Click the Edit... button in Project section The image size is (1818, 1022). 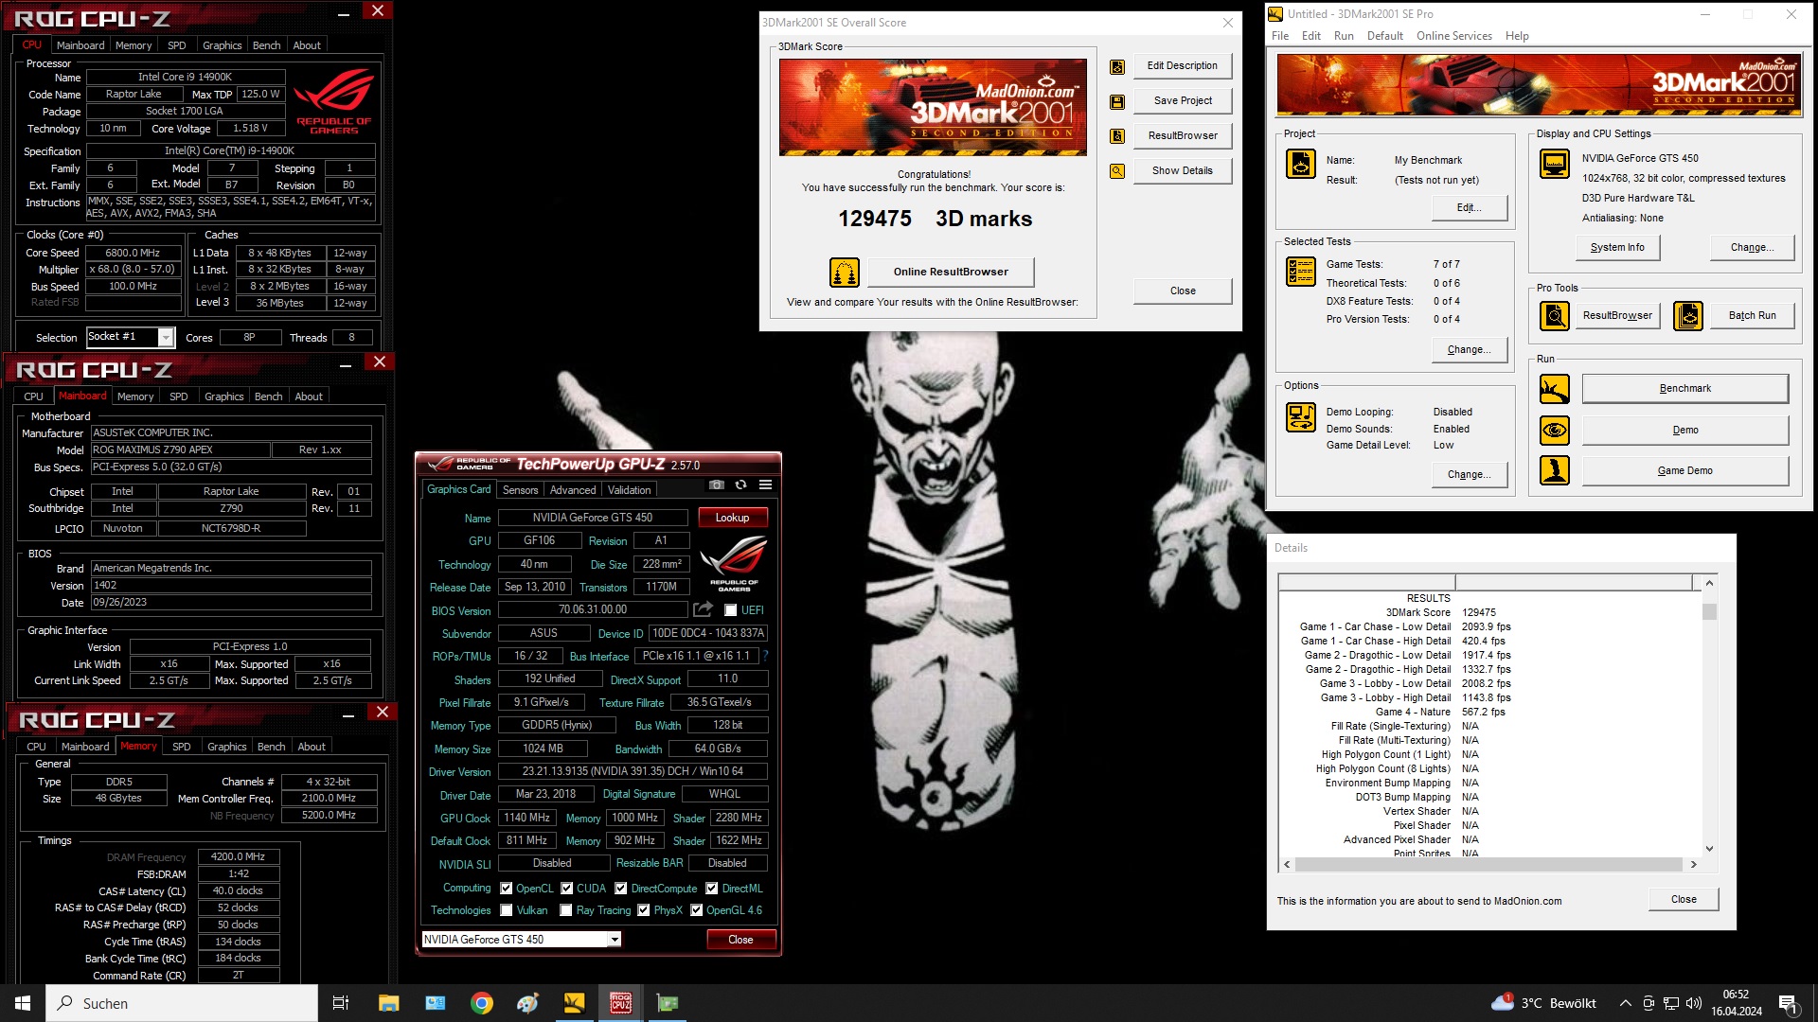[x=1469, y=207]
